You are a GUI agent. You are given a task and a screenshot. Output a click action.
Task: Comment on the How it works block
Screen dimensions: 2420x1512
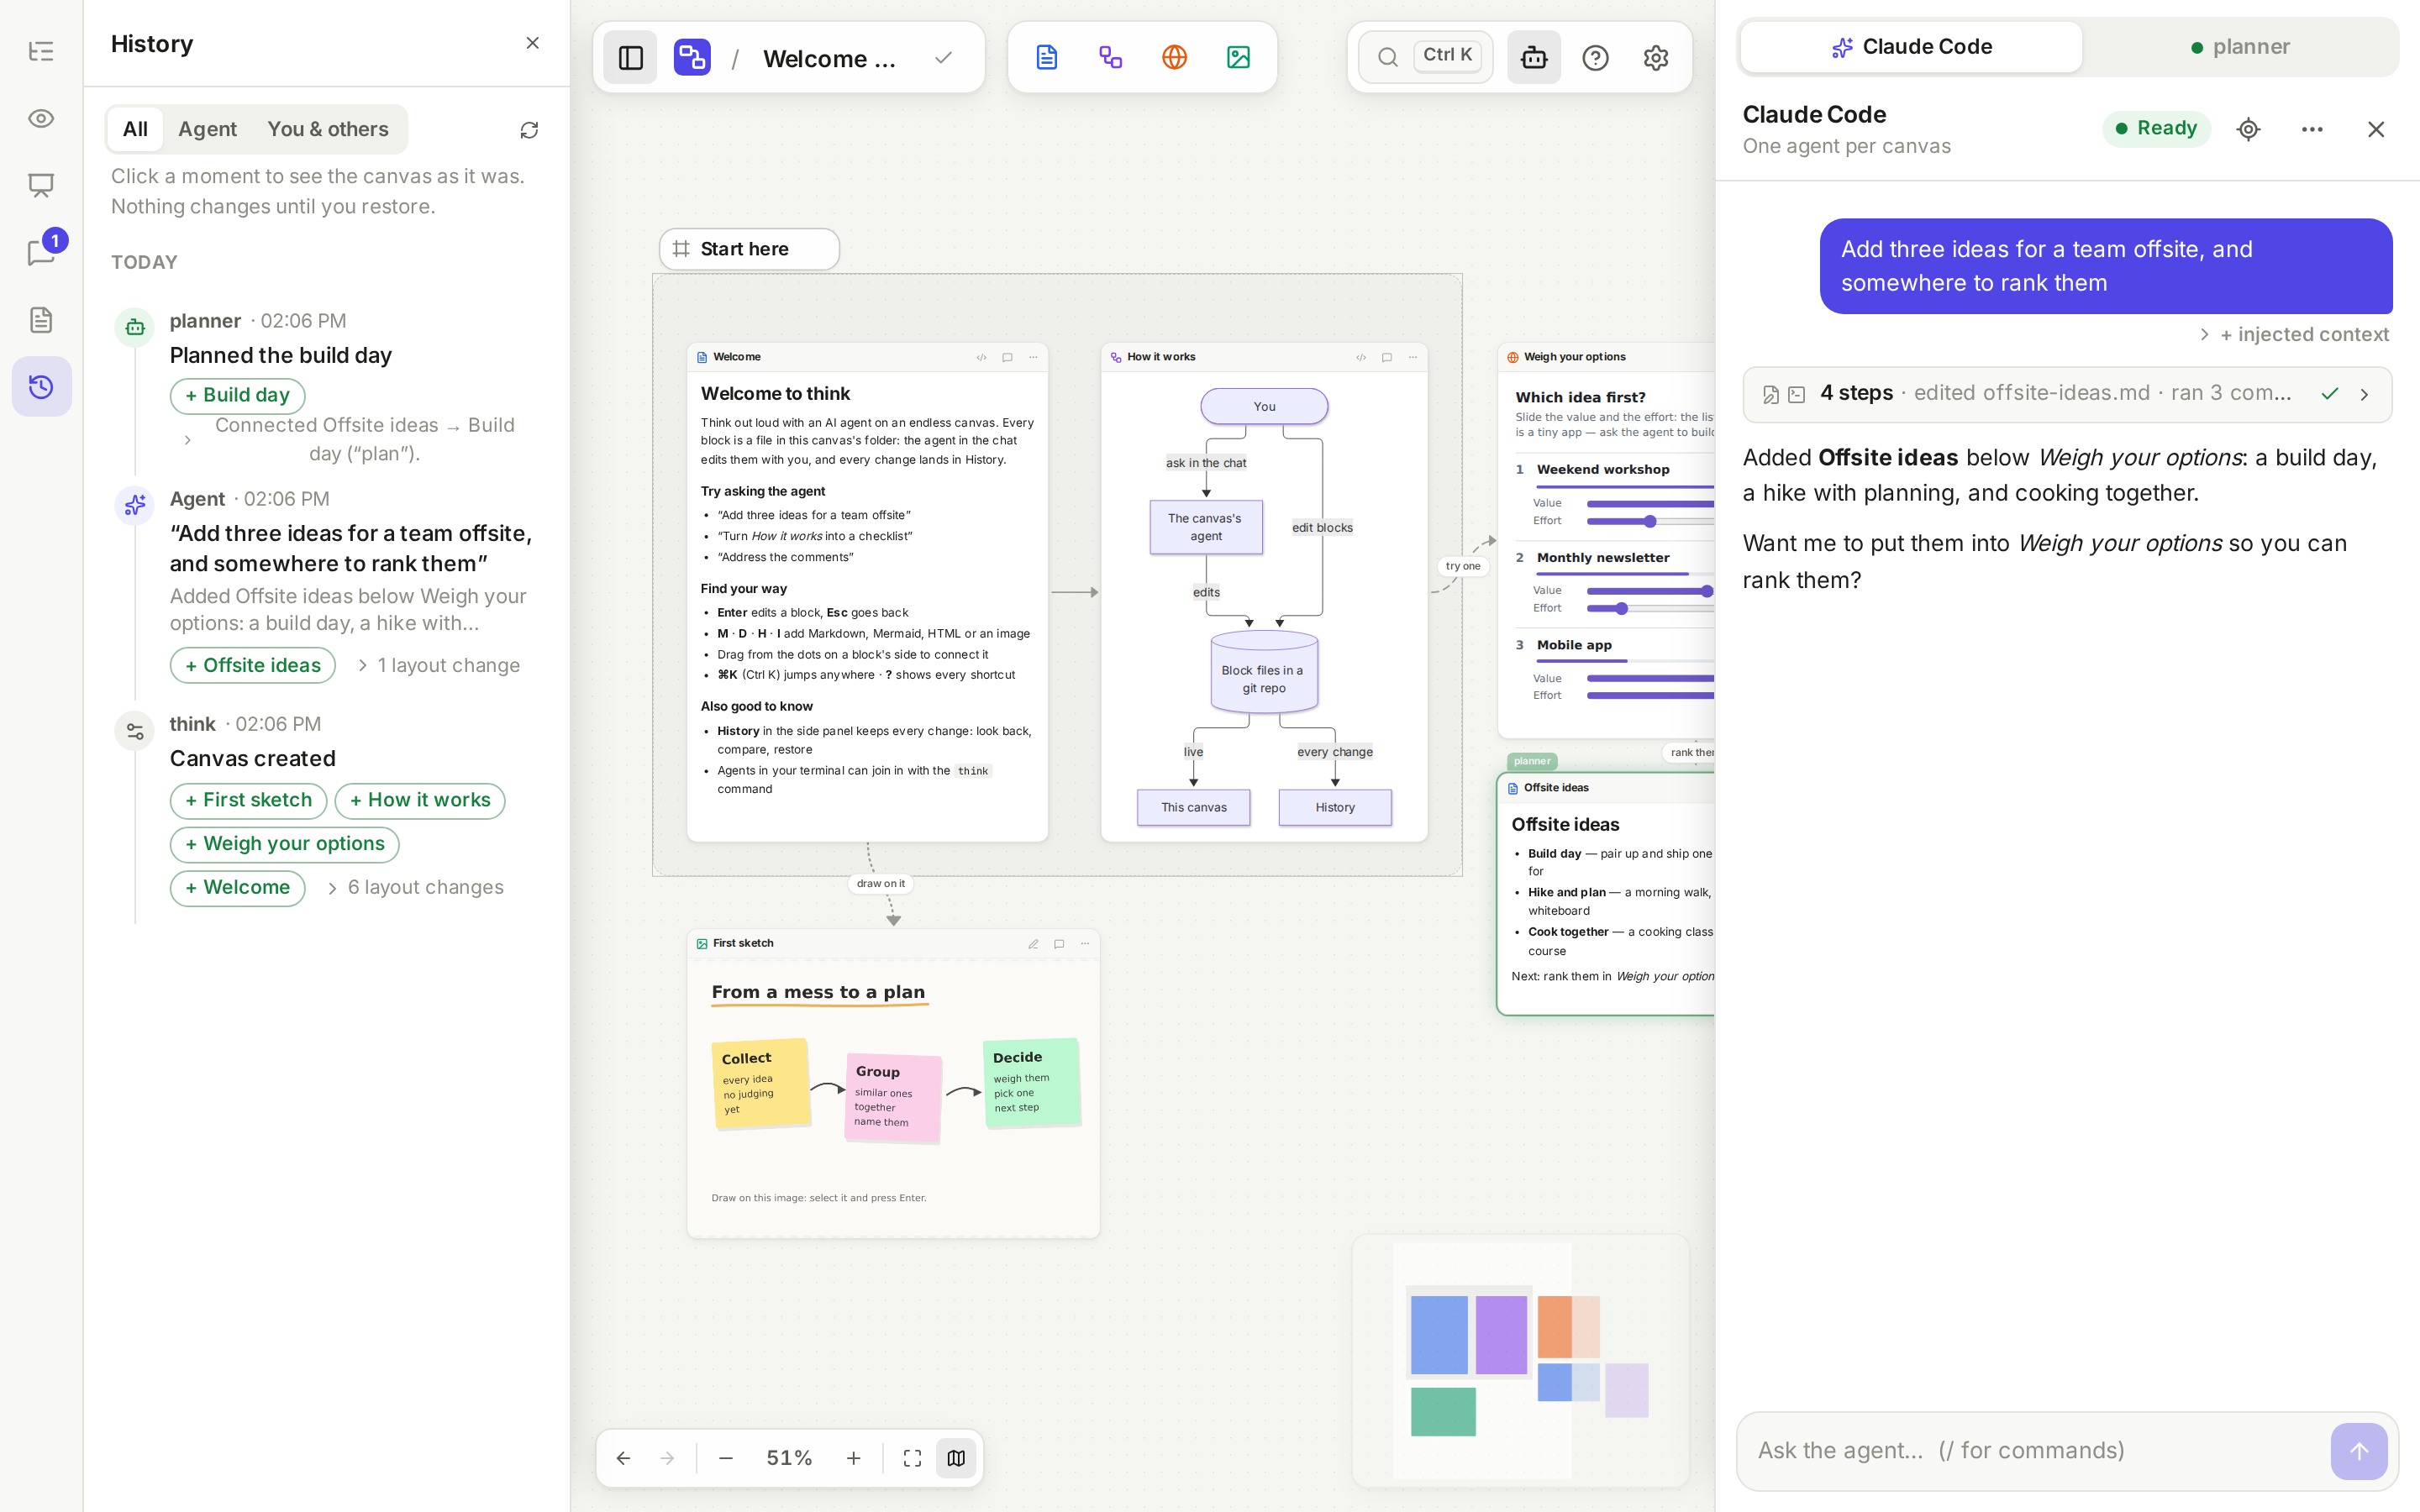pyautogui.click(x=1387, y=357)
